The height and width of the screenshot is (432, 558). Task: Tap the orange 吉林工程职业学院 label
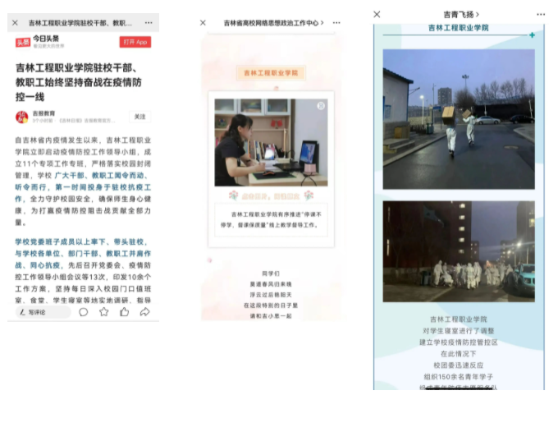[x=271, y=73]
